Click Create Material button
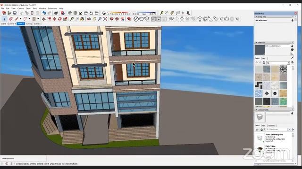302x169 pixels. [293, 50]
